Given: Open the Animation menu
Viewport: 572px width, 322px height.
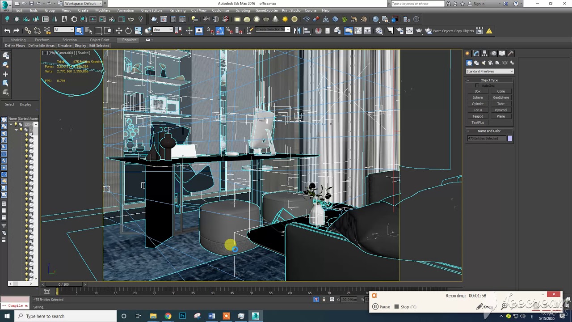Looking at the screenshot, I should (x=126, y=10).
